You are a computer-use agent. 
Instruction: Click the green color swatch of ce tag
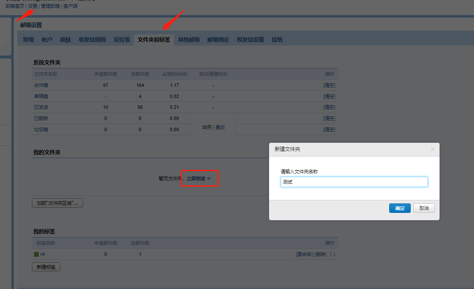[36, 254]
